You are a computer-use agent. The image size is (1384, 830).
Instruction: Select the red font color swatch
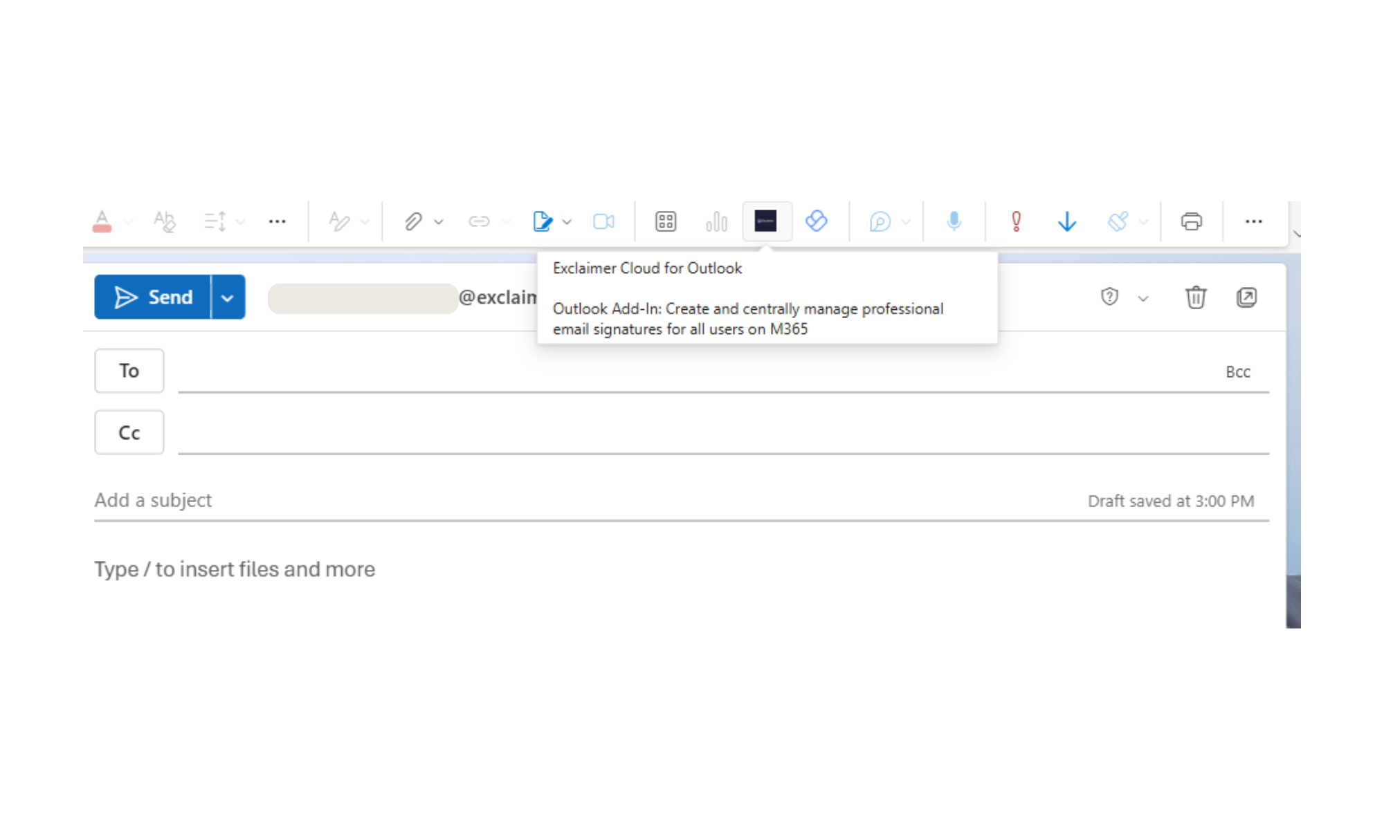point(102,221)
